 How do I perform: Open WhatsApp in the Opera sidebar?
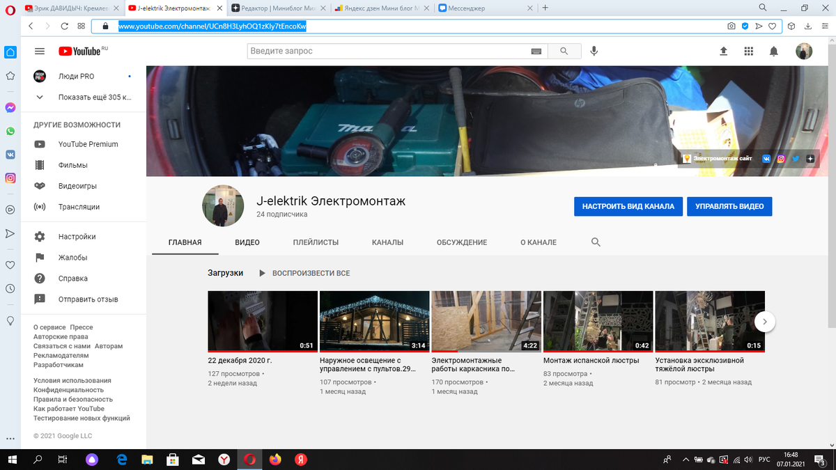[x=10, y=131]
